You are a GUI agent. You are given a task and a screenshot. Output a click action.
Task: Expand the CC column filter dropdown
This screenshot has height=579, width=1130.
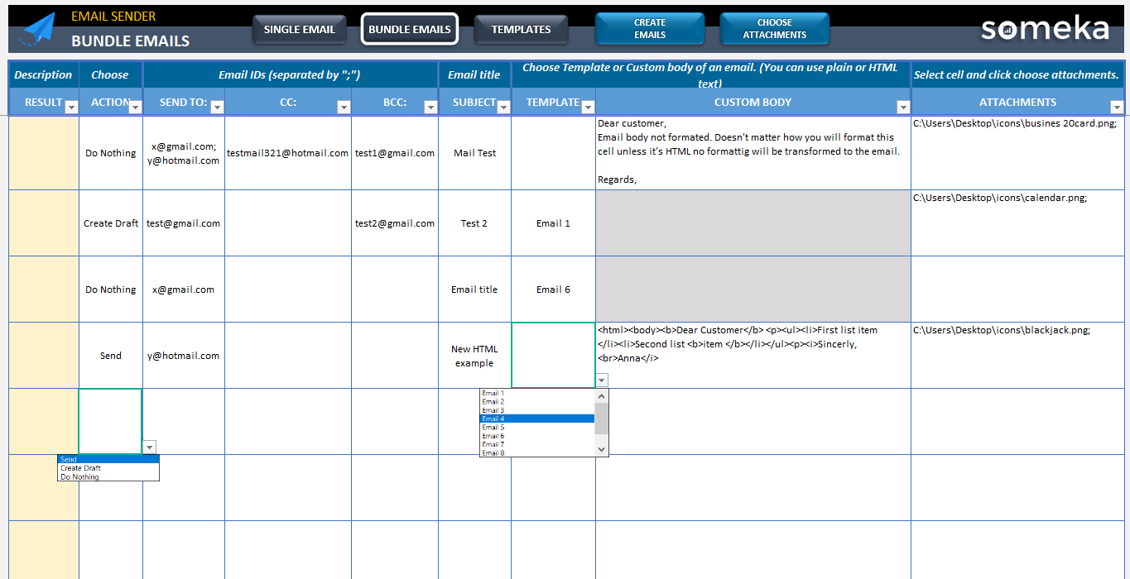point(344,107)
